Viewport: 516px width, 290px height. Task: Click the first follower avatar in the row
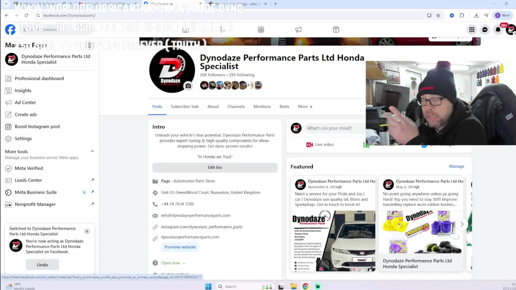click(204, 85)
